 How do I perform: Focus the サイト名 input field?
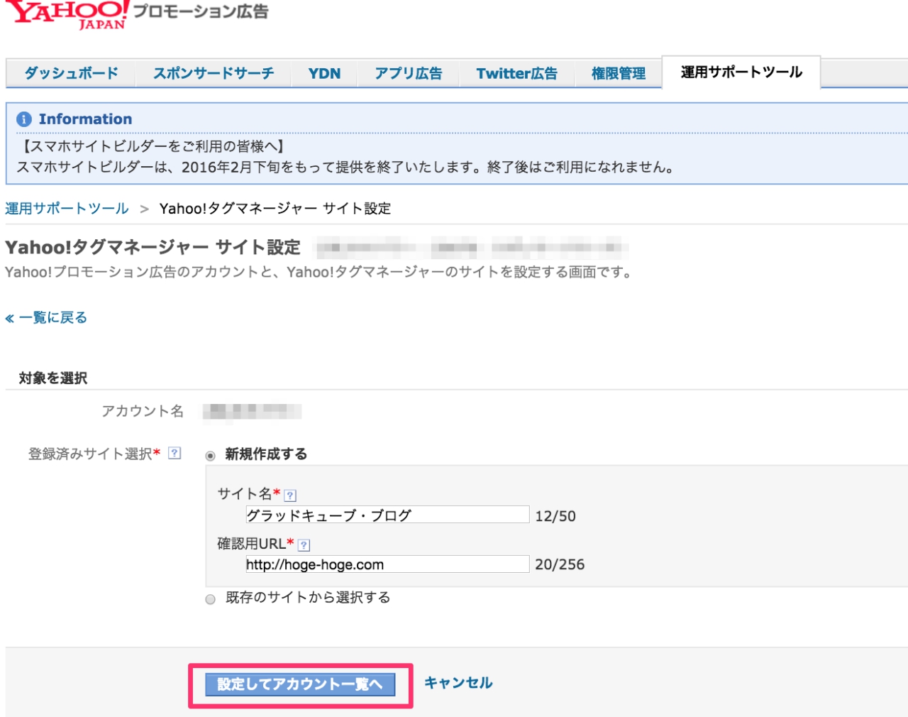(x=387, y=515)
